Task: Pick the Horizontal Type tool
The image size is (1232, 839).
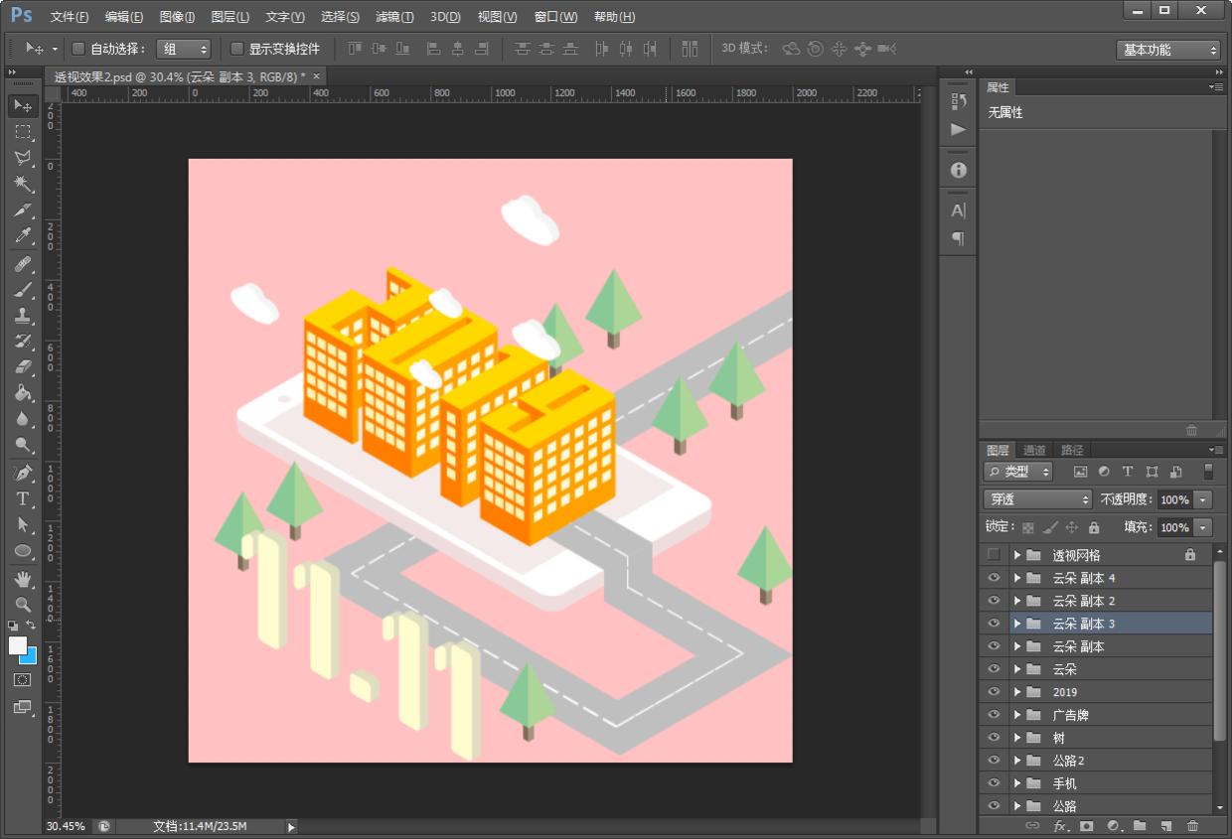Action: click(x=23, y=498)
